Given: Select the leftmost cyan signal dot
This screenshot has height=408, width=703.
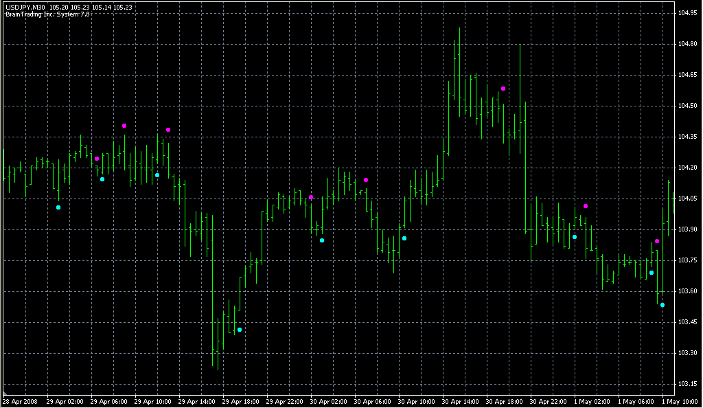Looking at the screenshot, I should pyautogui.click(x=58, y=207).
